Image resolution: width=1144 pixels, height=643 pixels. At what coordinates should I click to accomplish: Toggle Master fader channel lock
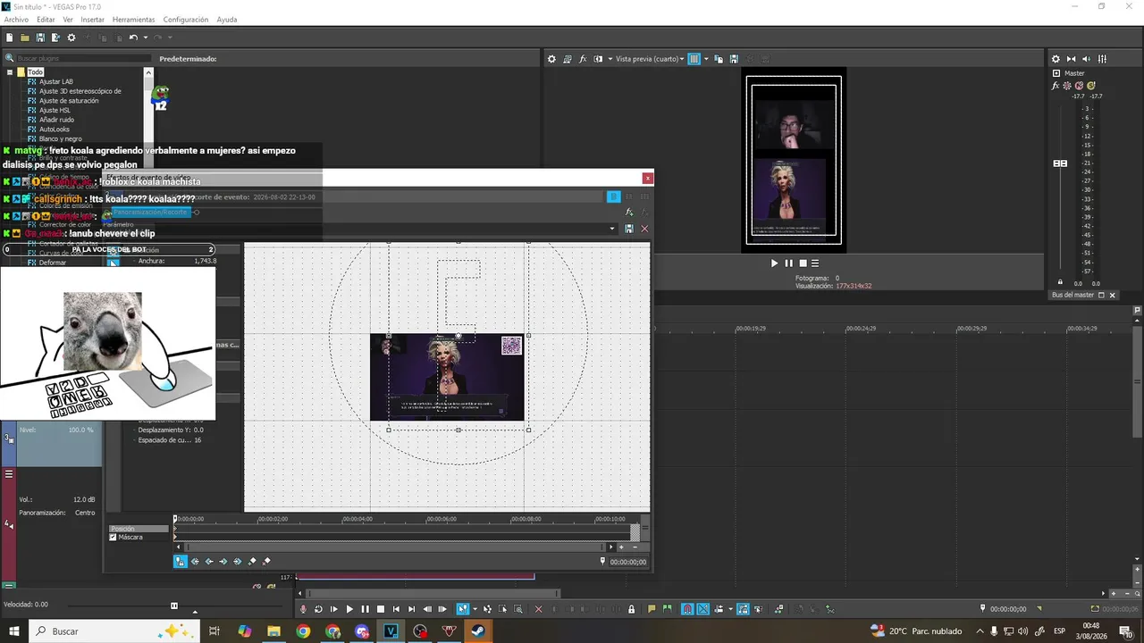1061,282
